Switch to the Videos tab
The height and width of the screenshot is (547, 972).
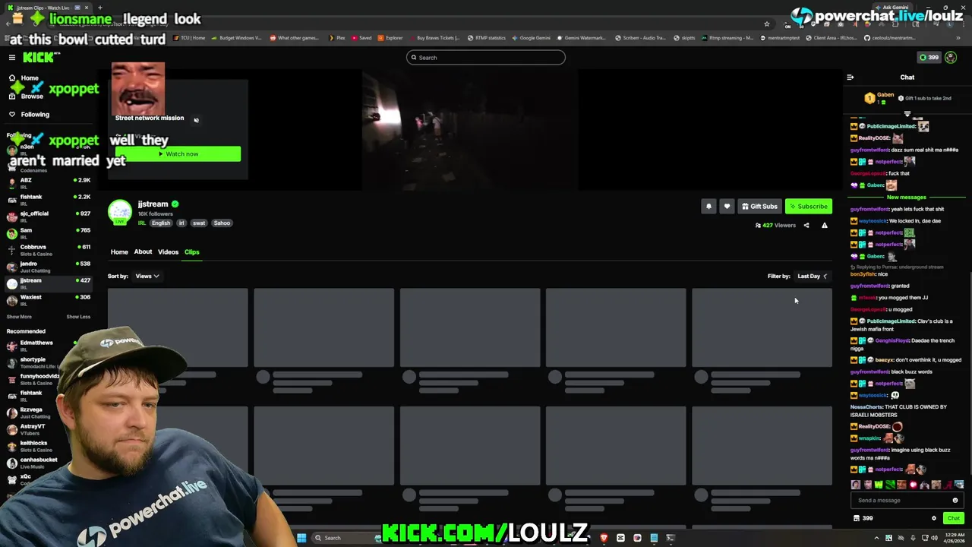click(168, 252)
